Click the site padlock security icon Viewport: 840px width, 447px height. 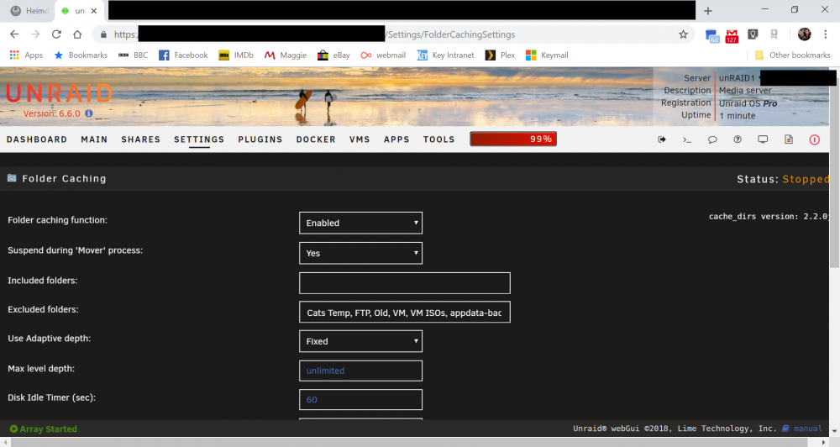tap(103, 34)
